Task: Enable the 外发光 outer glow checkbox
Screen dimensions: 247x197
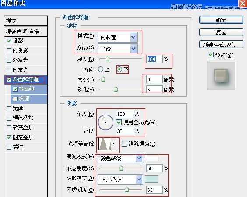Action: click(9, 60)
